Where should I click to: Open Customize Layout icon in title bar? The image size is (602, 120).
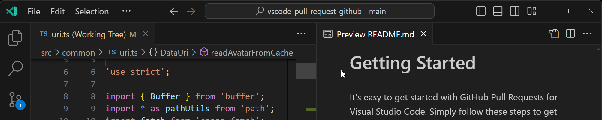(531, 11)
